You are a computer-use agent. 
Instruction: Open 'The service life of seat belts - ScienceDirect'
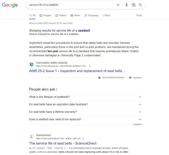(x=63, y=143)
